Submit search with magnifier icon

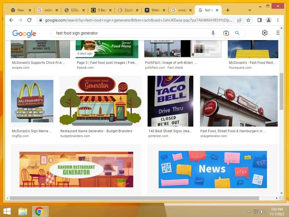click(237, 33)
